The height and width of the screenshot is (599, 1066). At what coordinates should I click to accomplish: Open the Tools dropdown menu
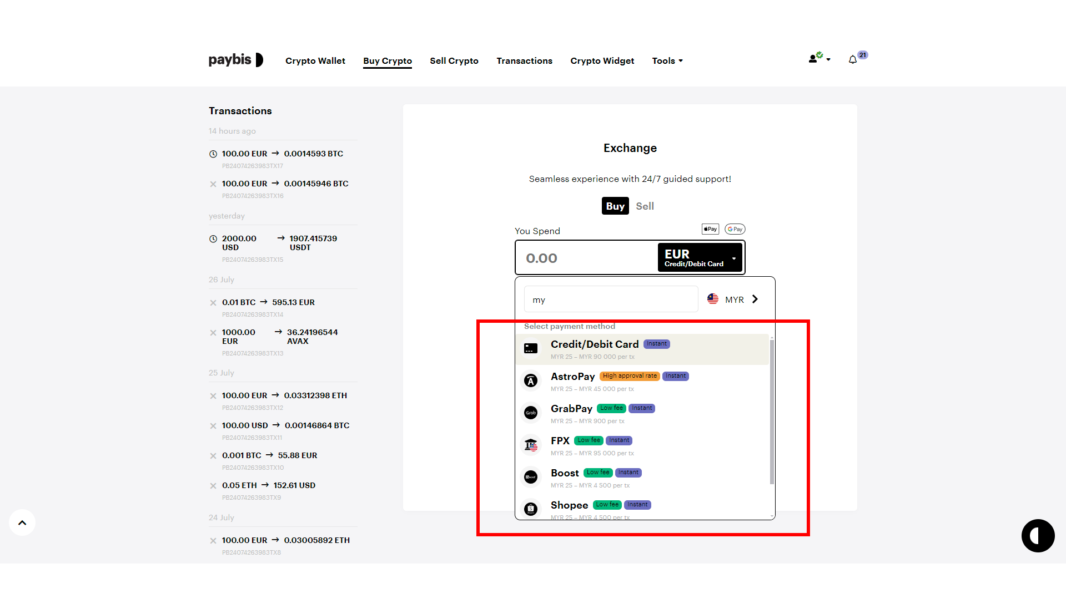pos(667,60)
